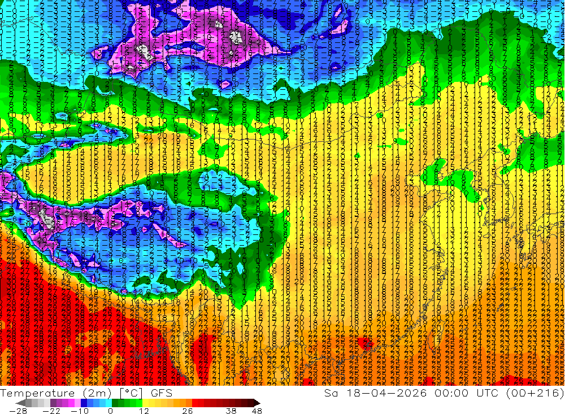Screen dimensions: 565x414
Task: Click the dark purple swatch right of -22 on the scale
Action: (53, 403)
